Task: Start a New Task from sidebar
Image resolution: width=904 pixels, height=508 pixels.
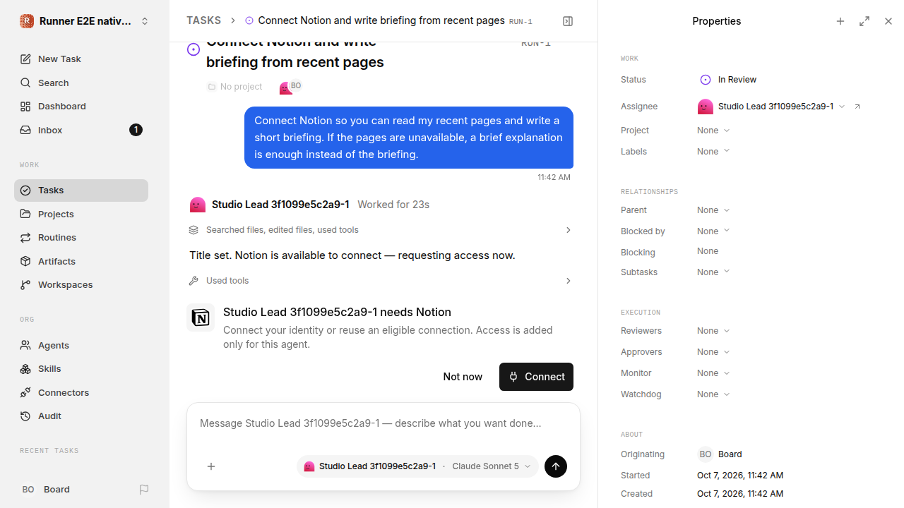Action: (x=81, y=59)
